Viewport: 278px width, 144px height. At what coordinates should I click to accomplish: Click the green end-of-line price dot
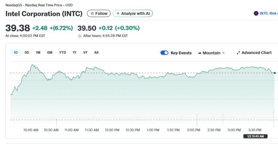[x=275, y=73]
